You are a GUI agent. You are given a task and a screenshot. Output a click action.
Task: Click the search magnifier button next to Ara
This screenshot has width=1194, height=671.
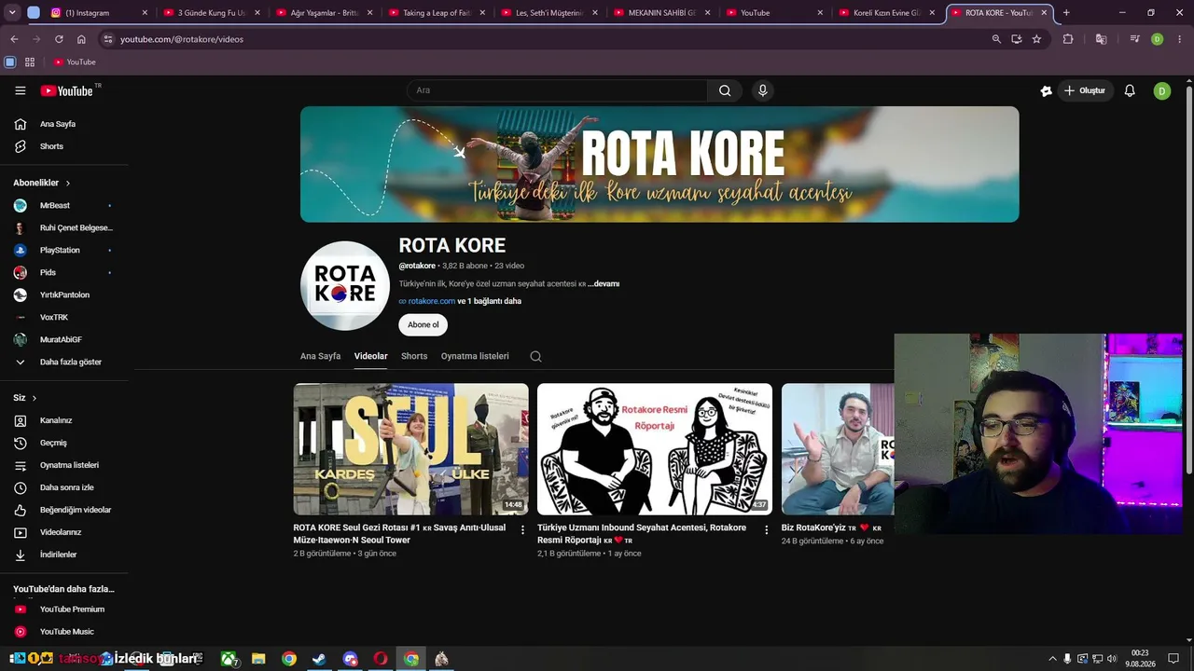[x=725, y=90]
